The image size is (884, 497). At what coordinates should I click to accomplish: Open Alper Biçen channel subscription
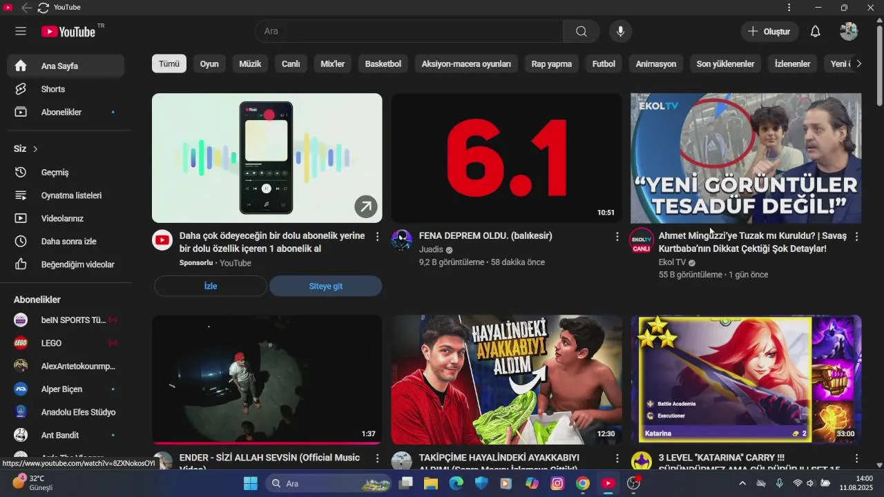pyautogui.click(x=66, y=389)
